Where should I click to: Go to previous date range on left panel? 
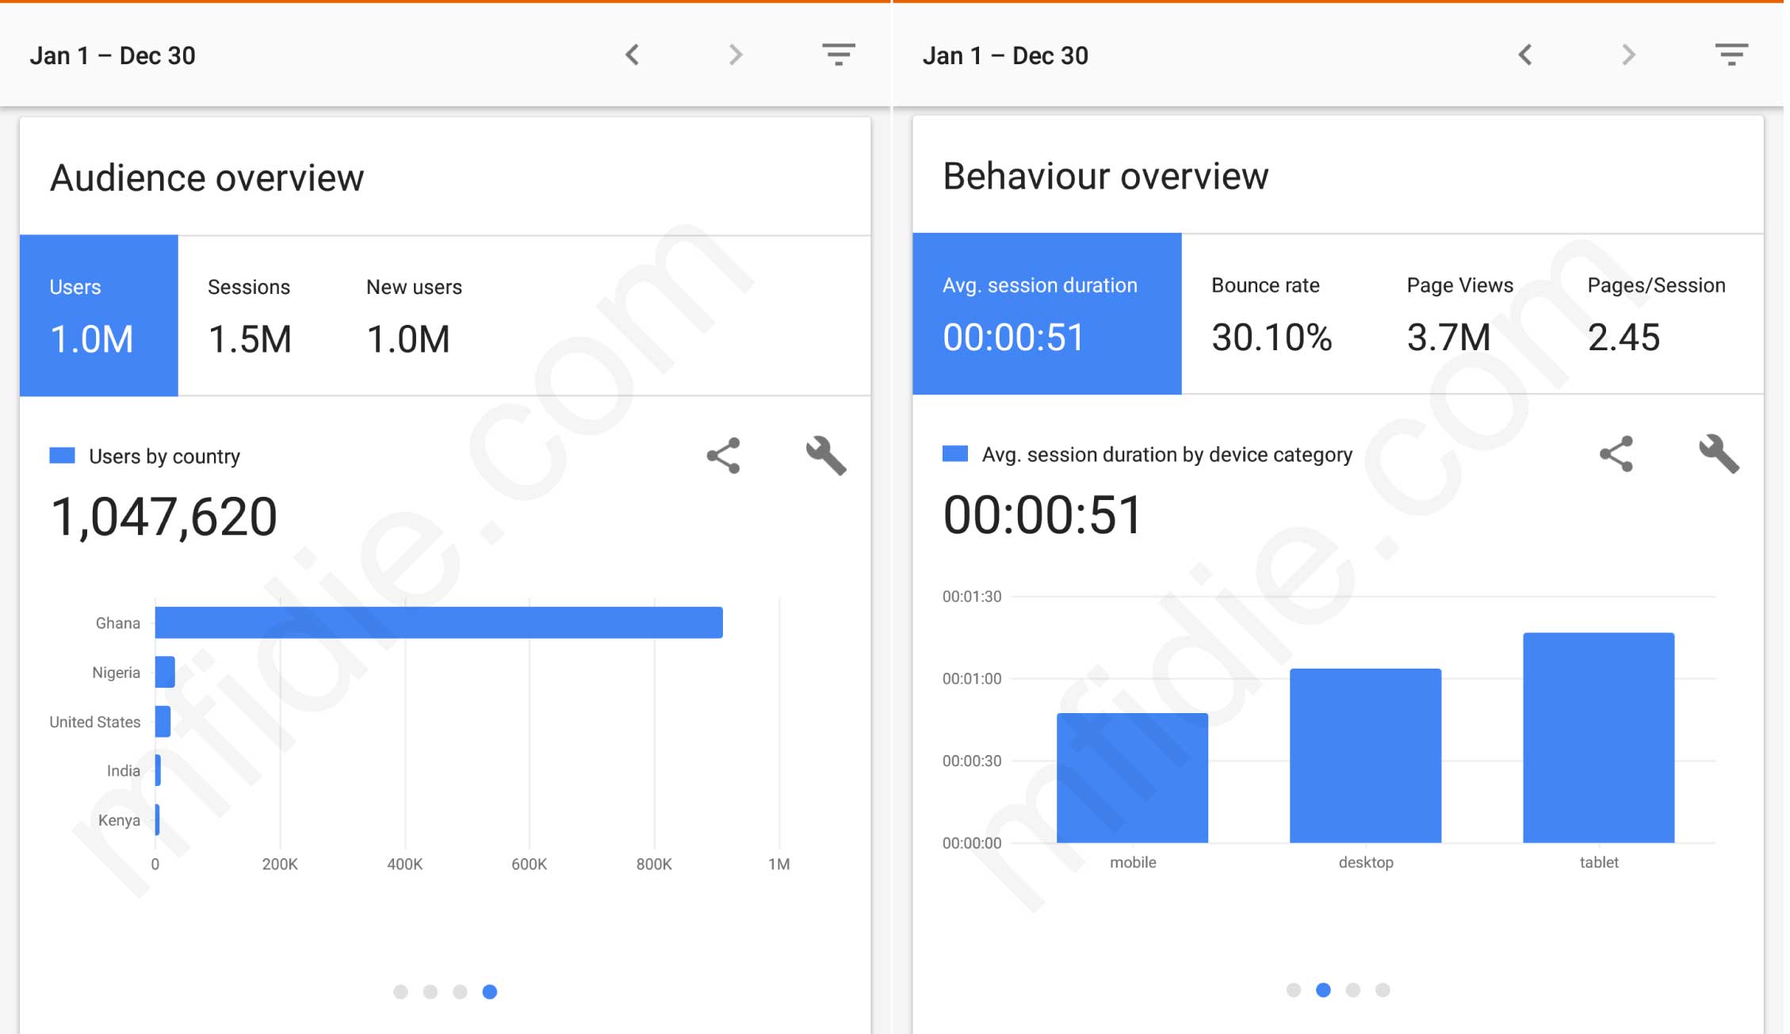632,55
